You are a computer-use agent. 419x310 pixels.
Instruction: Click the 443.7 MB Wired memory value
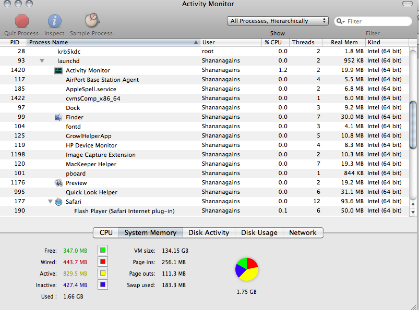click(x=75, y=262)
